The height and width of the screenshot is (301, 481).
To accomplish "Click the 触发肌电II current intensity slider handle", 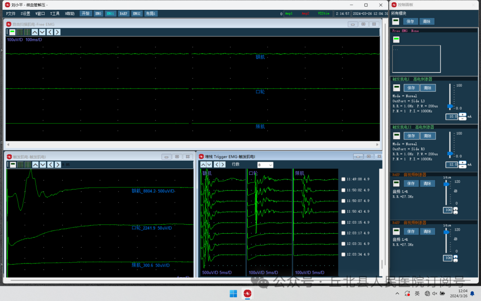I will [450, 153].
